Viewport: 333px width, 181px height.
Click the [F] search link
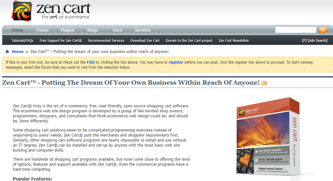304,40
